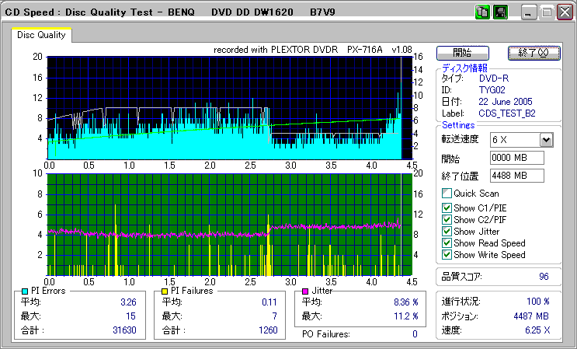Close the Disc Quality Test window
The height and width of the screenshot is (349, 577).
tap(565, 12)
